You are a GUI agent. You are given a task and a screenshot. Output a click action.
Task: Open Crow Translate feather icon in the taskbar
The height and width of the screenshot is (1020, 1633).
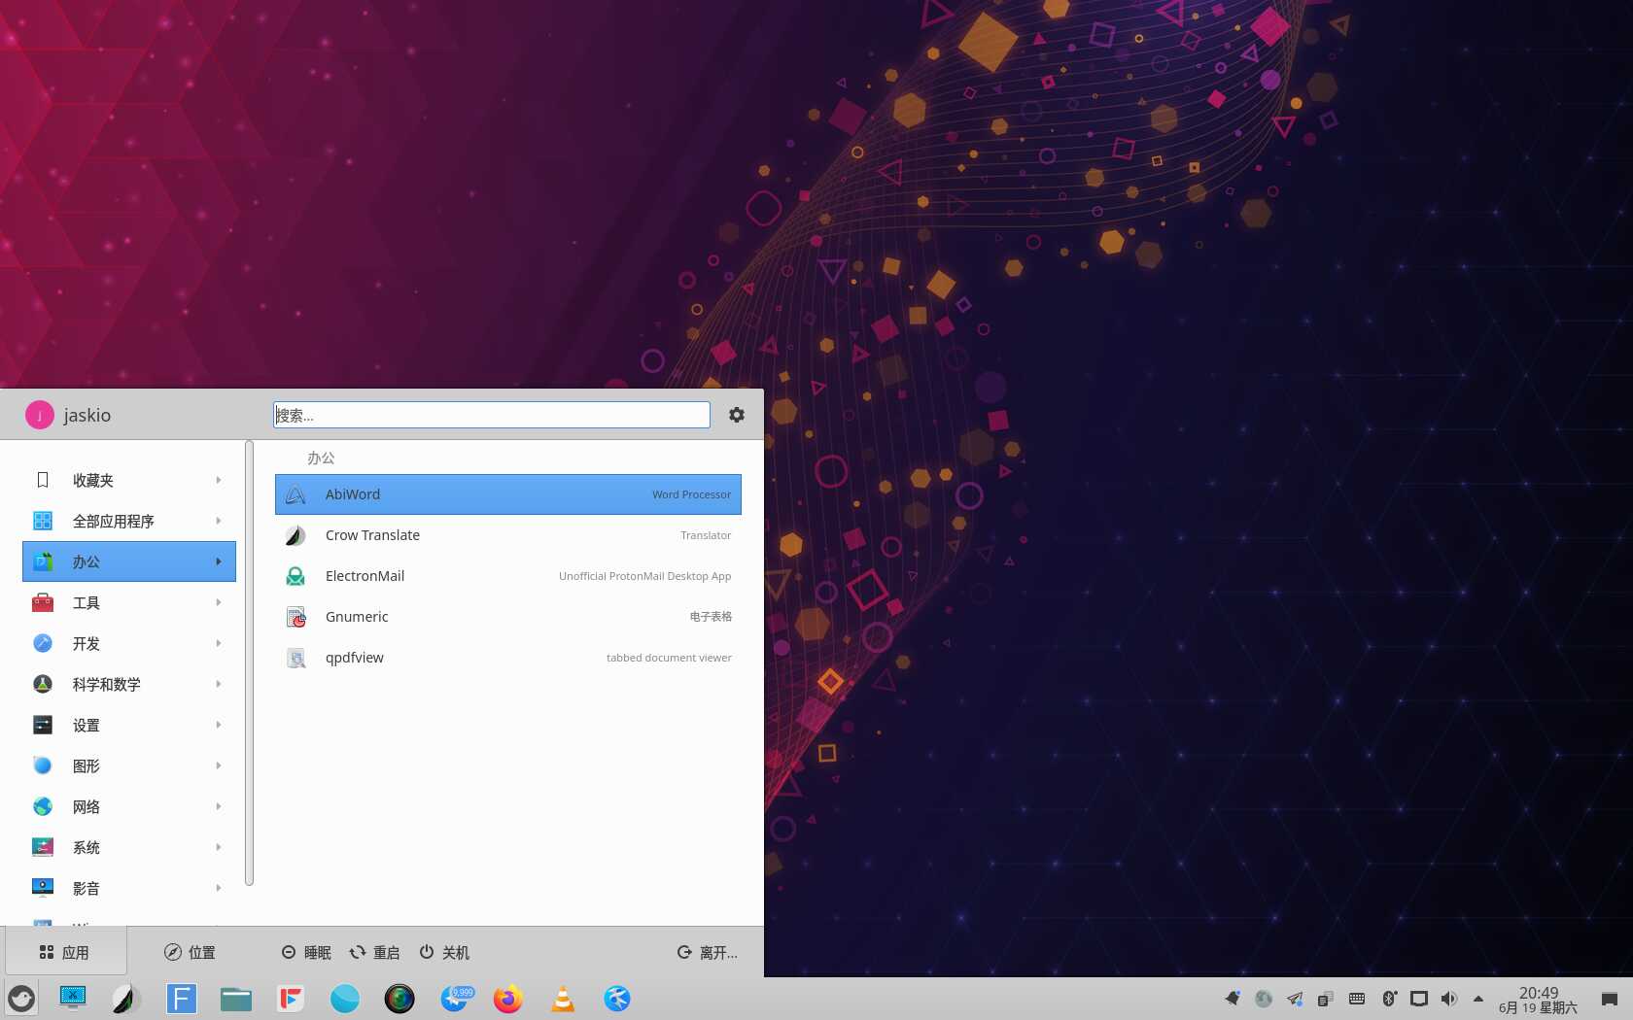(x=127, y=999)
